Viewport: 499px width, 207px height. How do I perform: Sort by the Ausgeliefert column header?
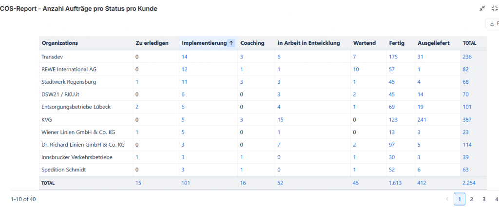click(433, 43)
